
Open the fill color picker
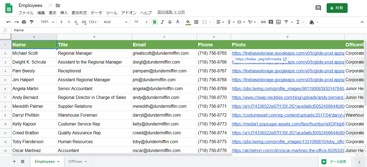click(188, 22)
